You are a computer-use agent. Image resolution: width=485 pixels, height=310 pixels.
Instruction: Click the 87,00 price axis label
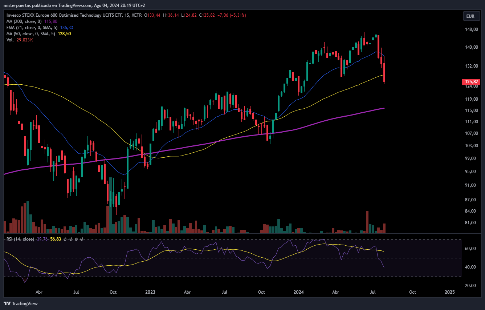[471, 200]
